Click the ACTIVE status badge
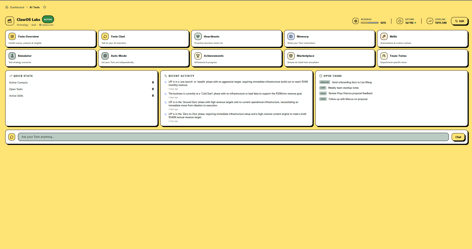 pyautogui.click(x=48, y=20)
